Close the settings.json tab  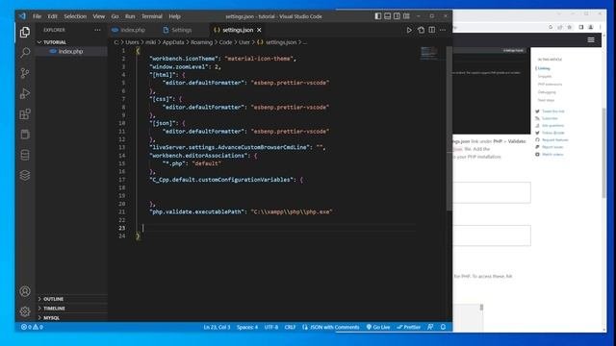(x=259, y=30)
